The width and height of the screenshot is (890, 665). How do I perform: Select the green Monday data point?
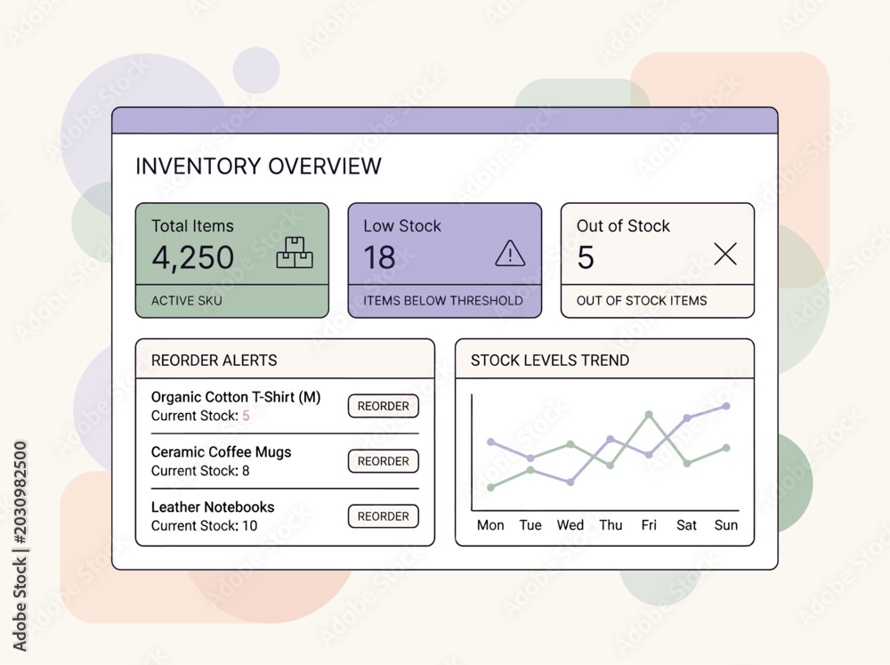click(x=491, y=487)
